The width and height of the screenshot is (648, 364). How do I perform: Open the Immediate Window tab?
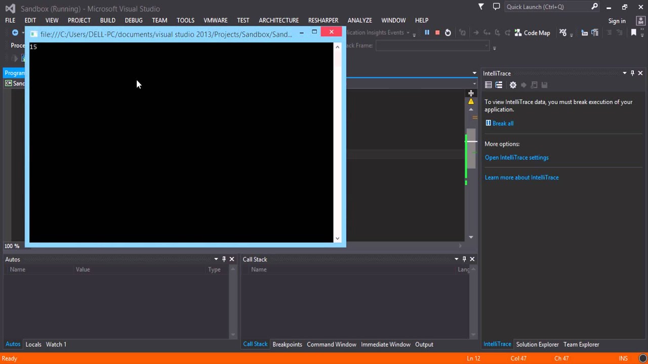click(386, 344)
